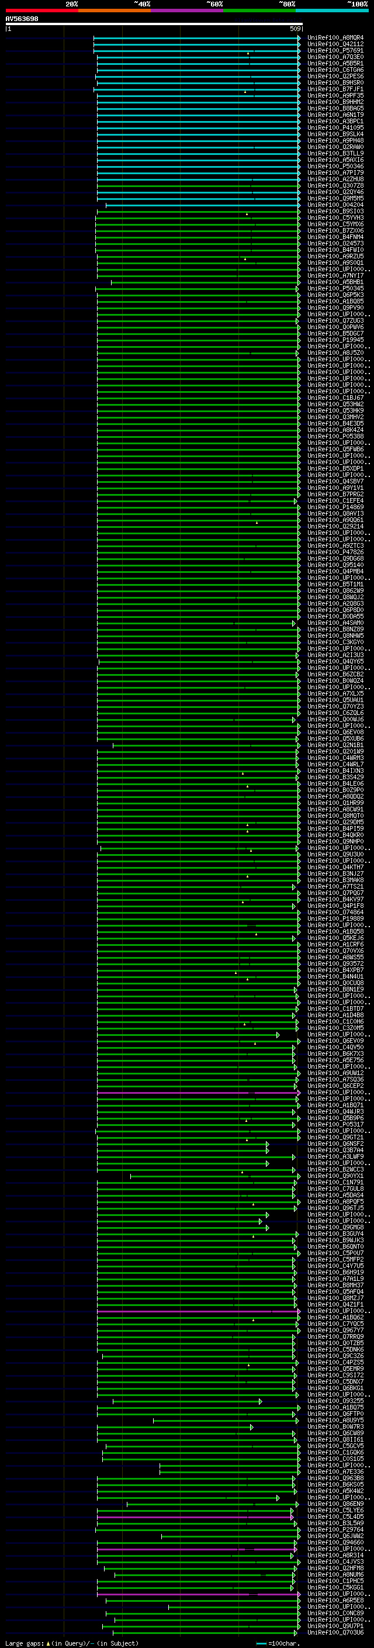Open hit UniRef100_B7FJF1
374x1648 pixels.
point(335,89)
